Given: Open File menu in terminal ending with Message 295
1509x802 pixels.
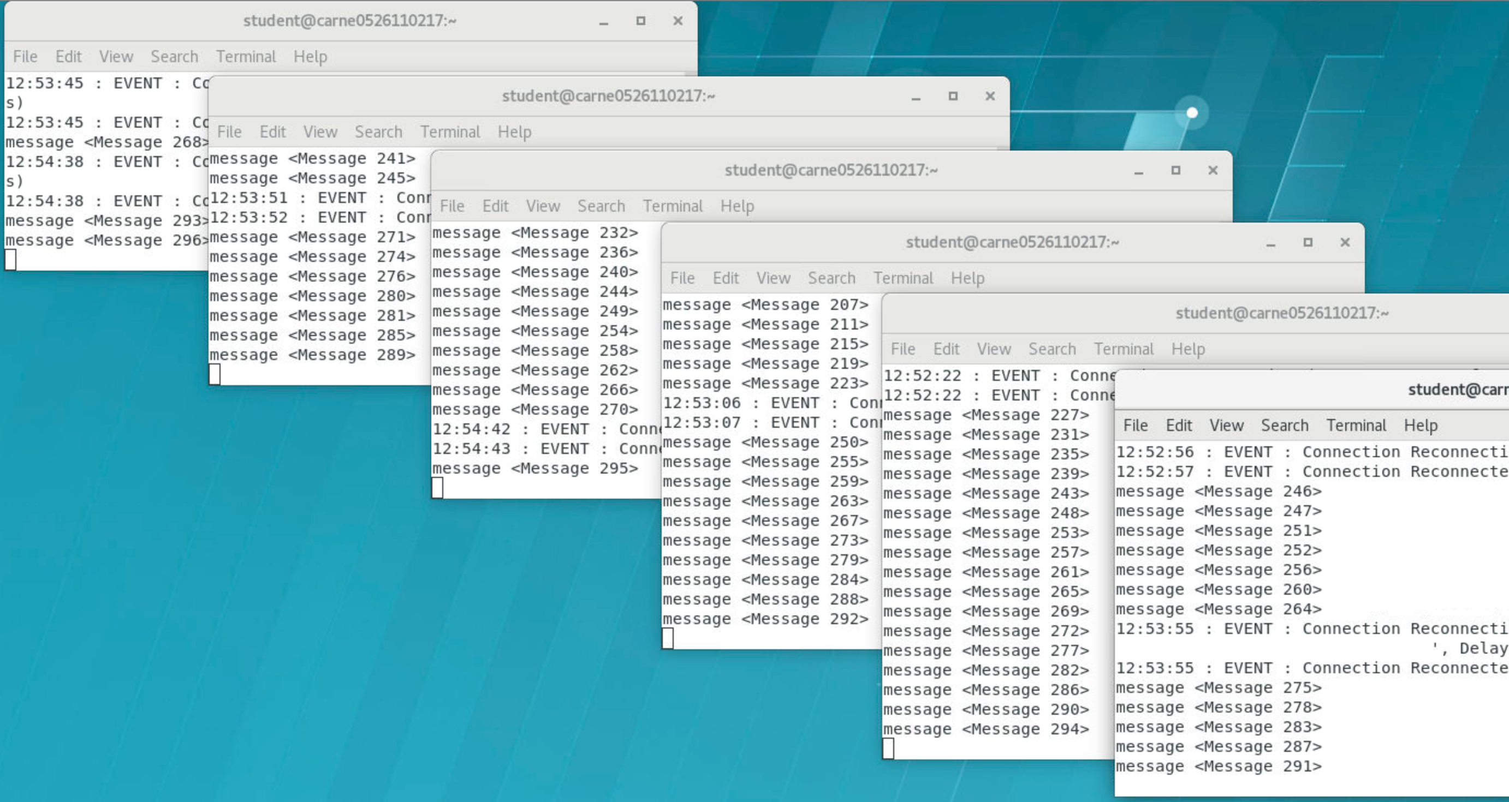Looking at the screenshot, I should 451,206.
